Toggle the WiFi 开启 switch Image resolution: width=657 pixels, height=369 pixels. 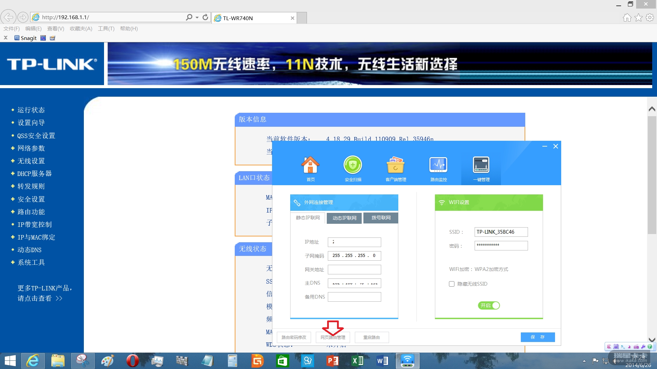(x=489, y=305)
